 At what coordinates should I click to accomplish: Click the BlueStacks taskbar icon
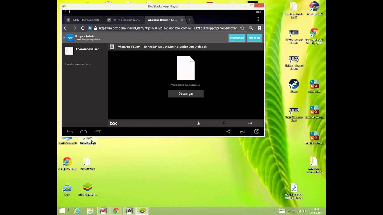(x=142, y=211)
